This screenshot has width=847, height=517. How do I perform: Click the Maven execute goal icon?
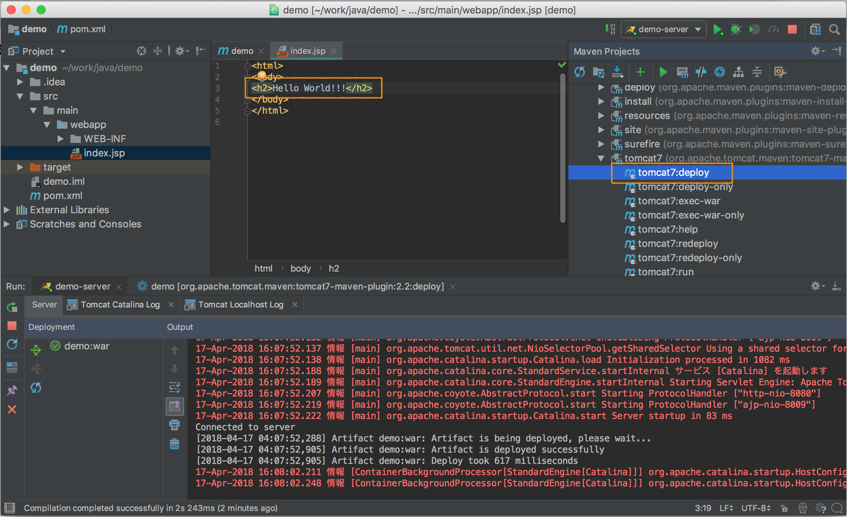(682, 73)
